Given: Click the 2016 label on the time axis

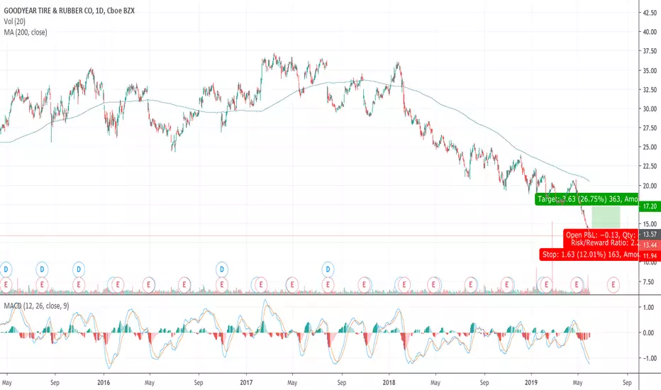Looking at the screenshot, I should [104, 382].
